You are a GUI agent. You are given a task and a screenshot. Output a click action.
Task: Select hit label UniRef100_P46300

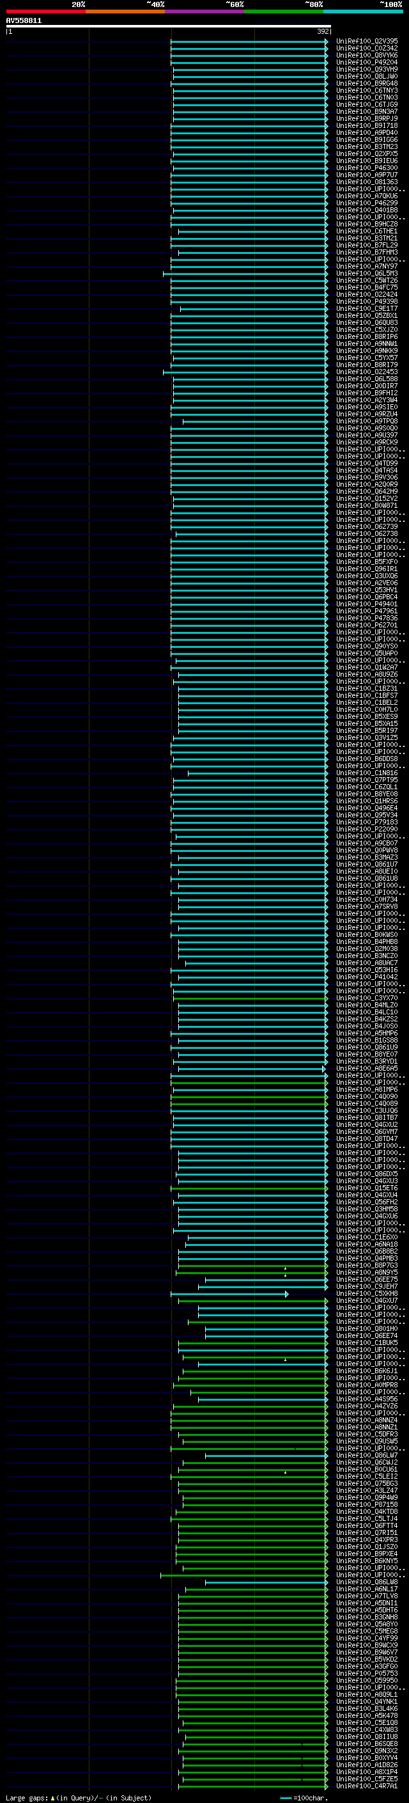click(x=366, y=168)
